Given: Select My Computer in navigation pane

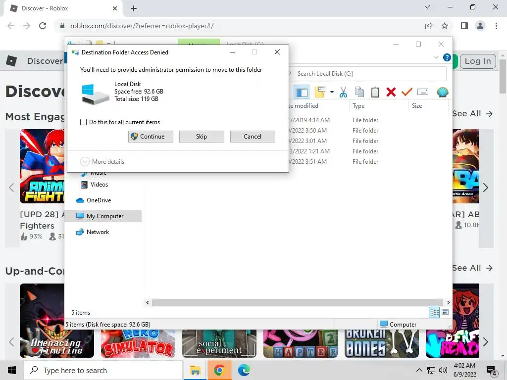Looking at the screenshot, I should (103, 216).
